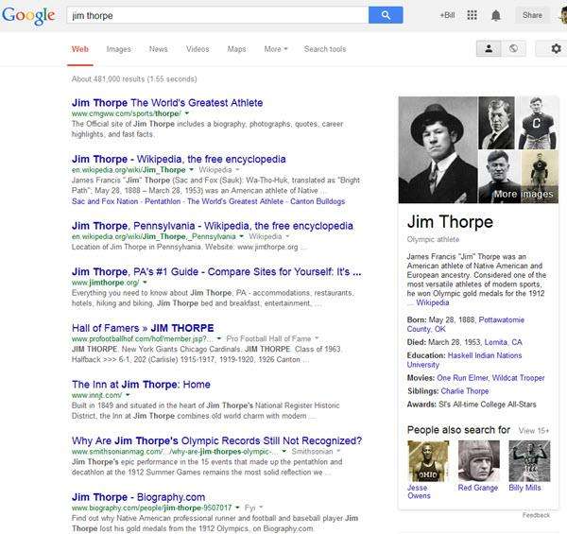
Task: Open Charlie Thorpe sibling link
Action: (x=465, y=391)
